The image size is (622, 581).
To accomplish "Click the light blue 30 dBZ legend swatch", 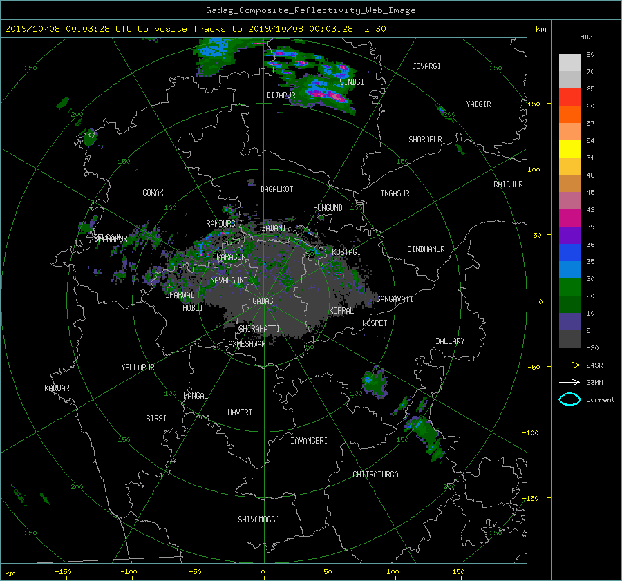I will point(569,270).
